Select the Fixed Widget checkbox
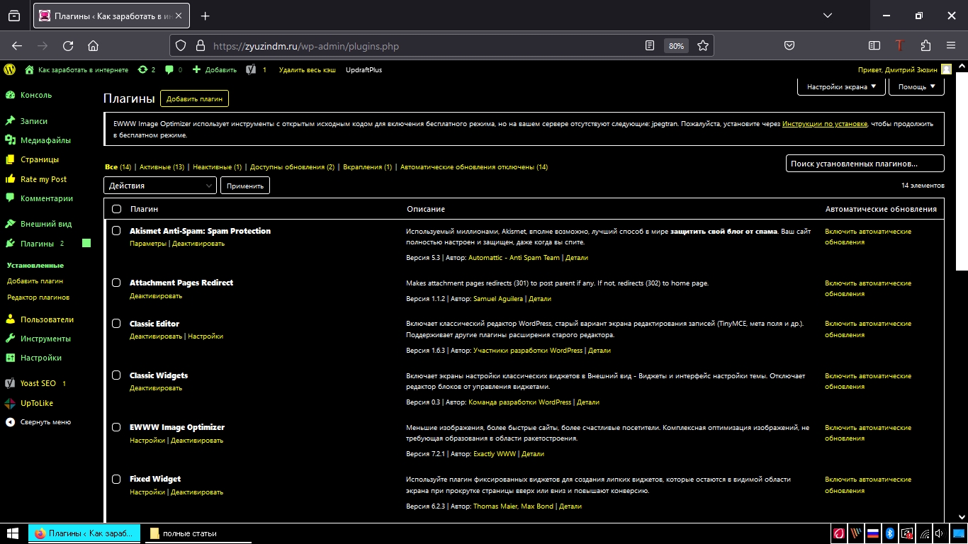Viewport: 968px width, 544px height. pyautogui.click(x=117, y=479)
